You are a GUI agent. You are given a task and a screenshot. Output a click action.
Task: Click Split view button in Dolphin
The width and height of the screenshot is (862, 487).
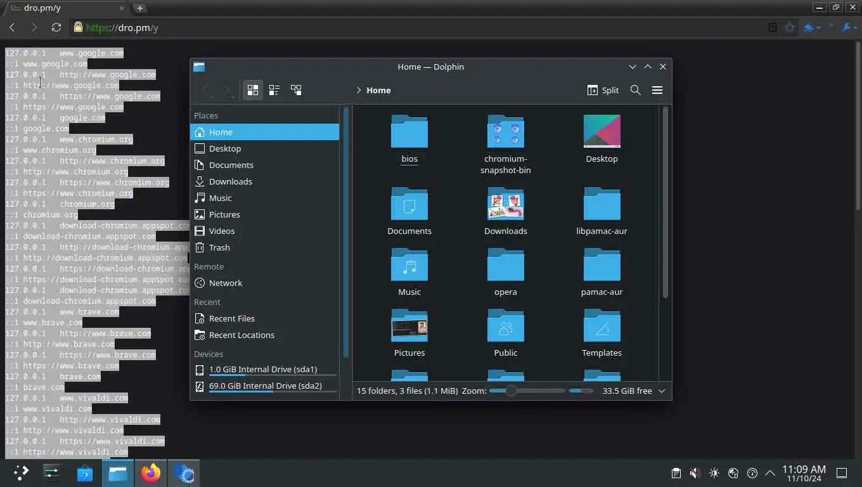pos(603,90)
